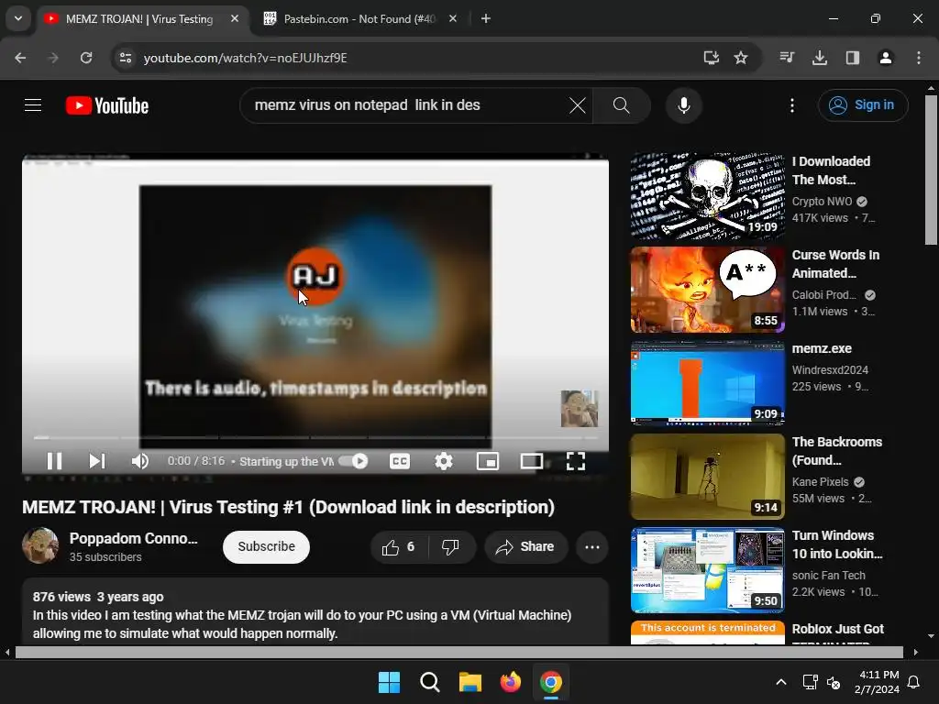Skip to the next video
939x704 pixels.
pos(97,461)
